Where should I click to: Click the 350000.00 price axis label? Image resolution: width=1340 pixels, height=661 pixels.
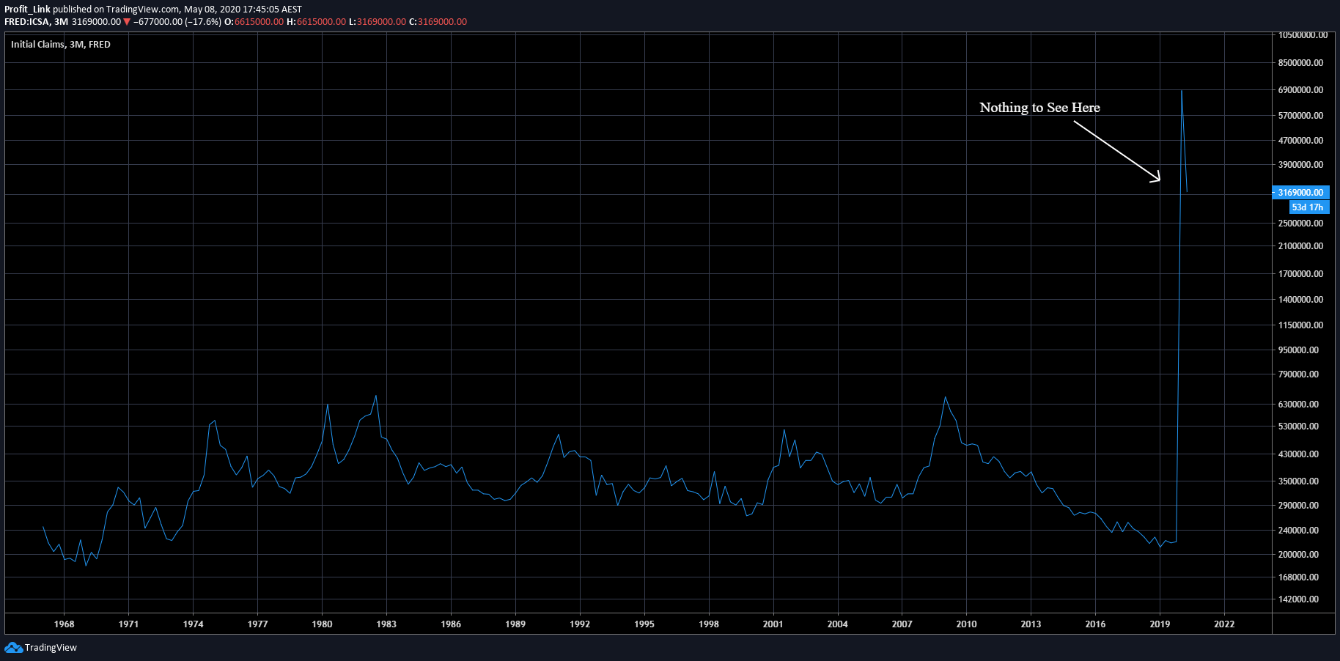point(1298,481)
